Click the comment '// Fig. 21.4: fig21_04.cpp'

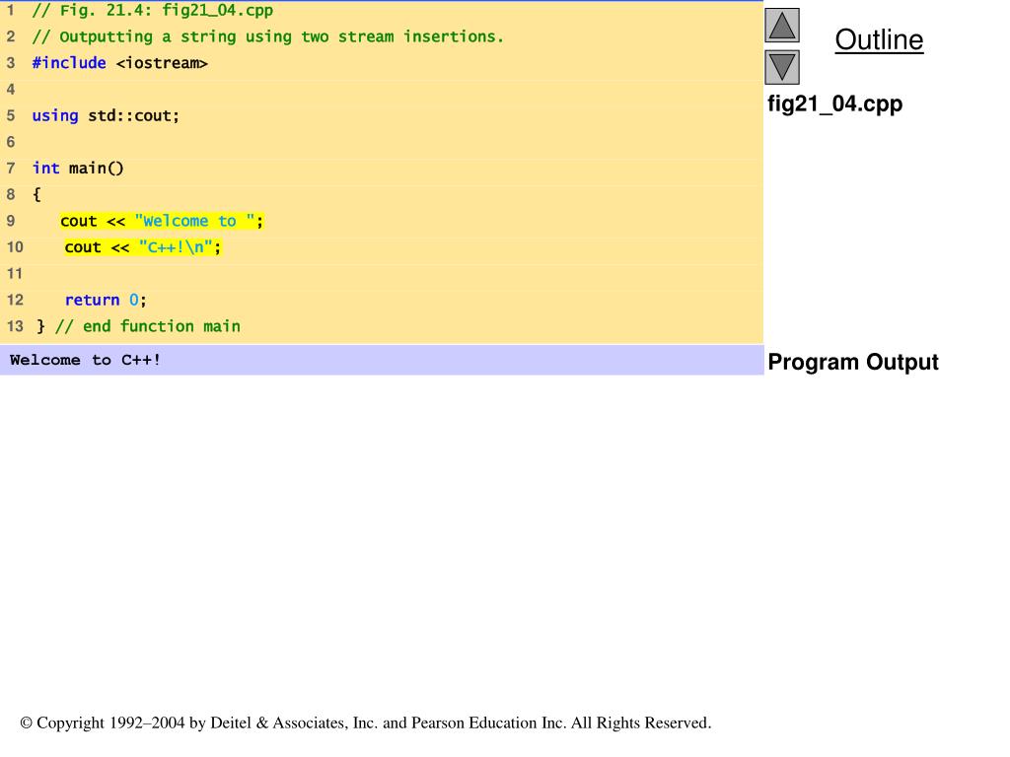[x=153, y=10]
